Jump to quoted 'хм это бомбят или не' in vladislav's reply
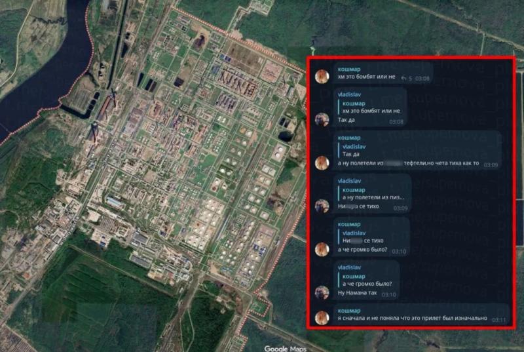The width and height of the screenshot is (524, 352). [369, 108]
